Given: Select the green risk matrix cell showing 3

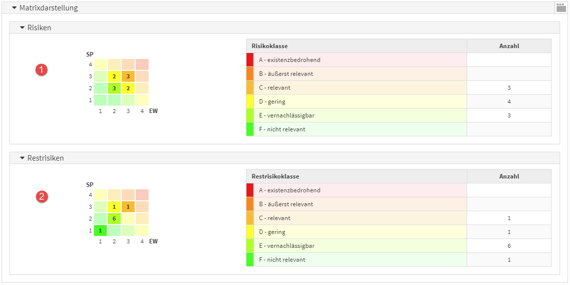Looking at the screenshot, I should pos(114,88).
